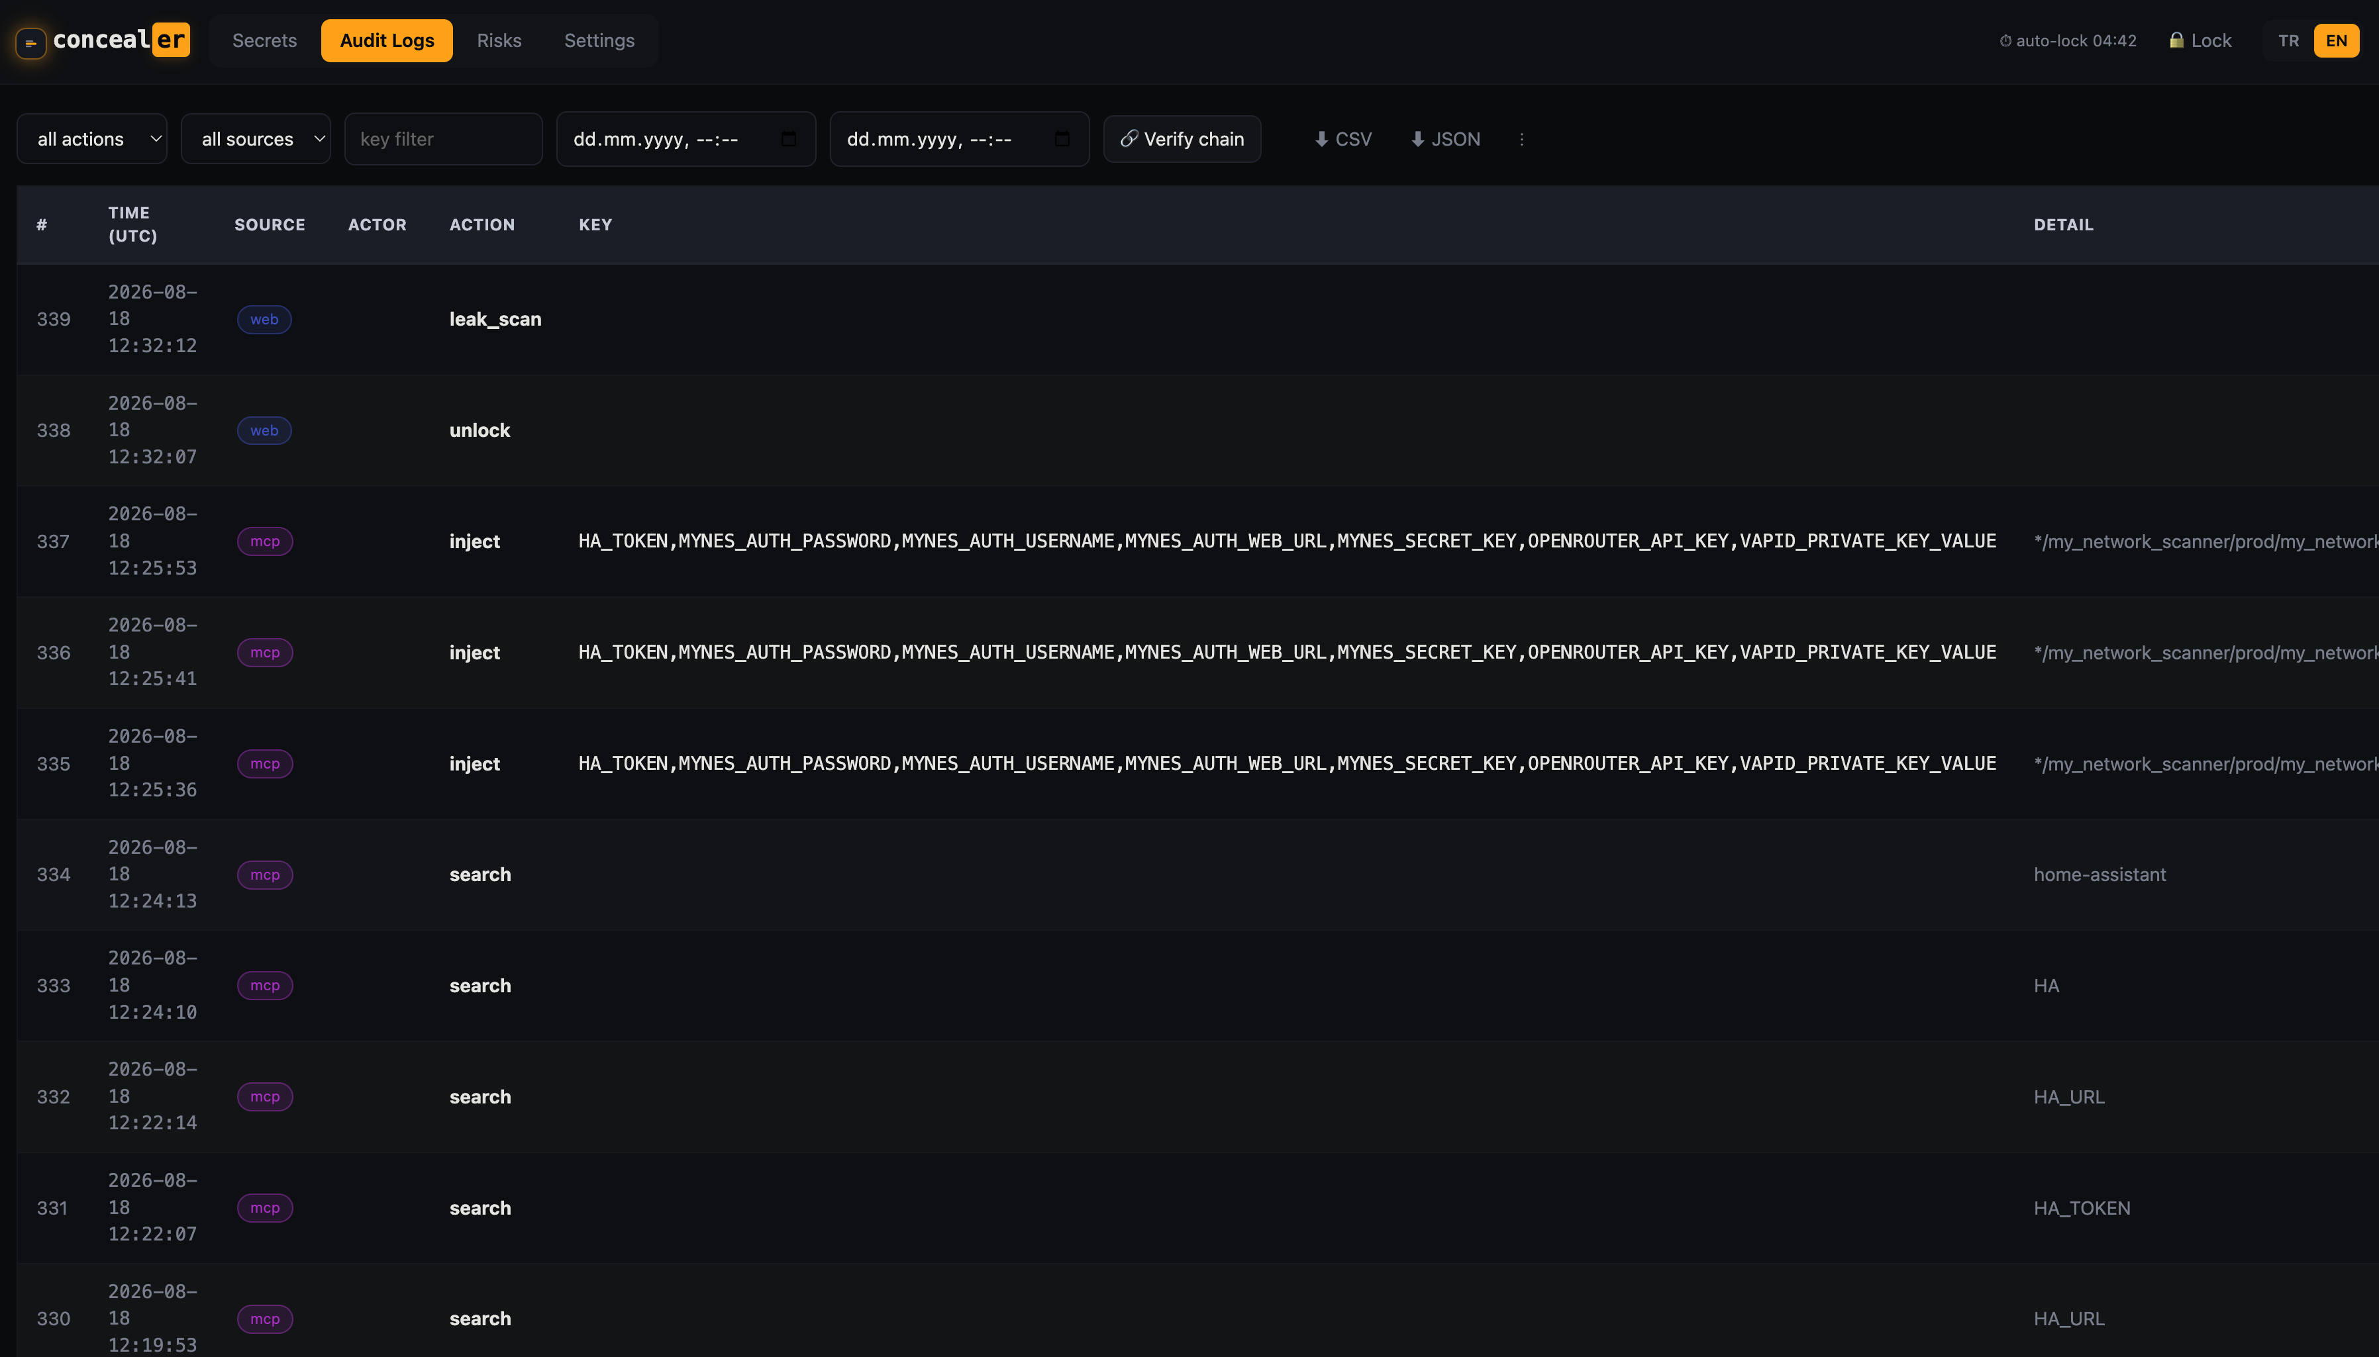The width and height of the screenshot is (2379, 1357).
Task: Click the first start date-time field
Action: (x=686, y=139)
